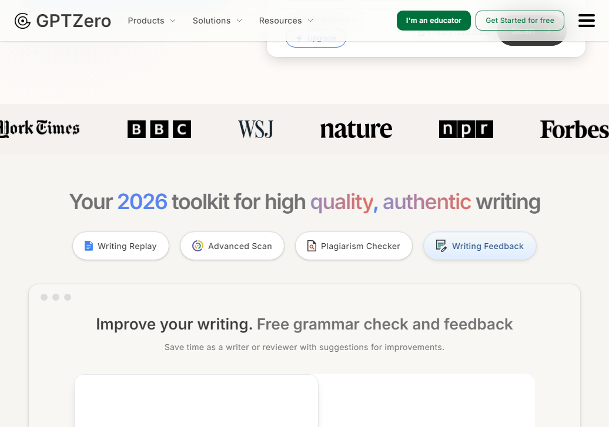Select the Writing Replay tab
Viewport: 609px width, 427px height.
point(121,246)
